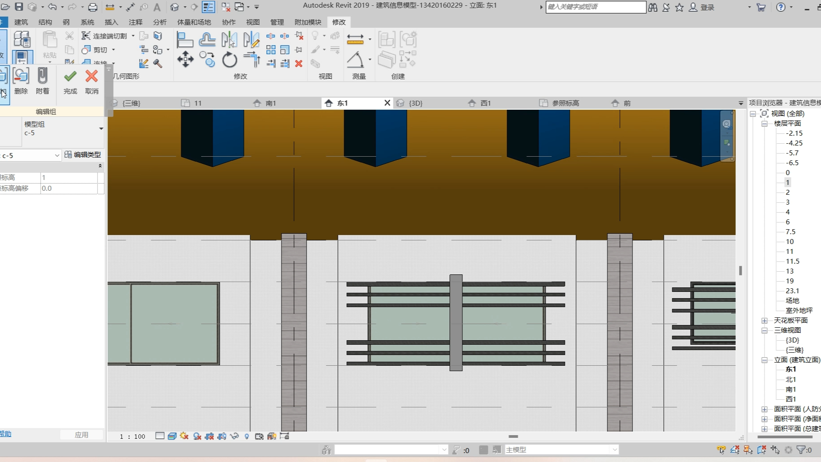The height and width of the screenshot is (462, 821).
Task: Select the Rotate tool
Action: coord(229,60)
